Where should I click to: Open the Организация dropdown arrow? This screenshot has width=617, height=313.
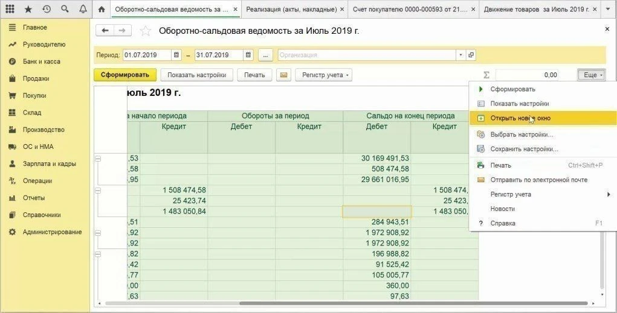(x=460, y=55)
